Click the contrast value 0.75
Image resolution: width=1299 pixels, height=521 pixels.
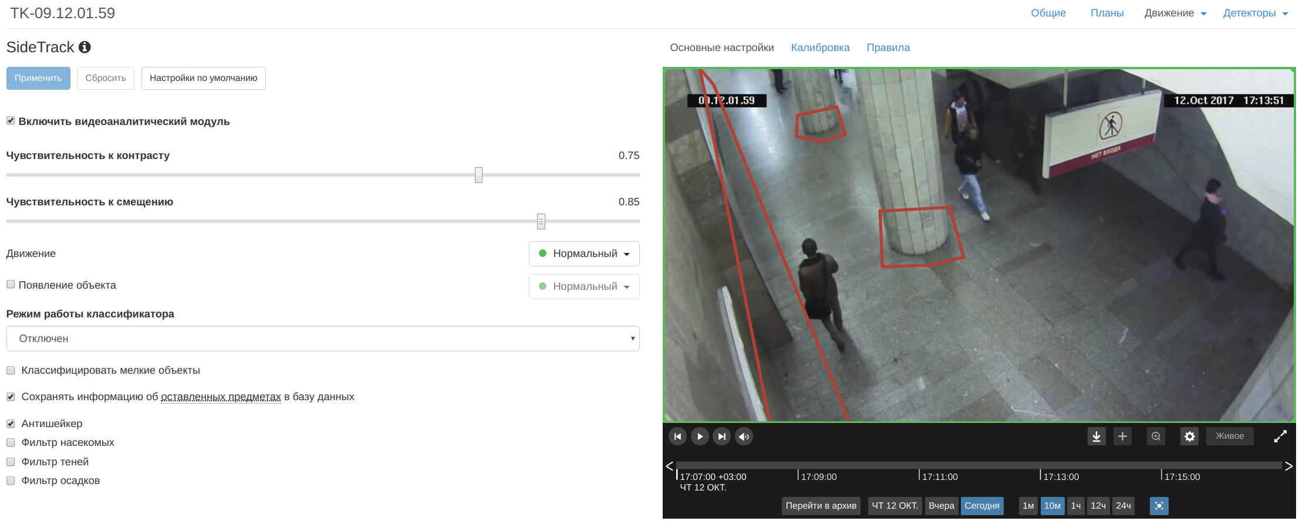(629, 155)
